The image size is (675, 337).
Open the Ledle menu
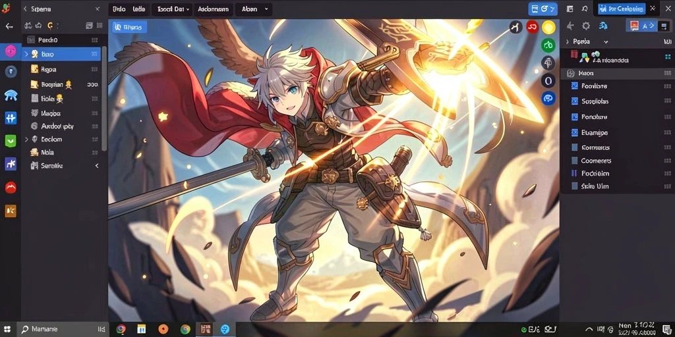pos(138,9)
